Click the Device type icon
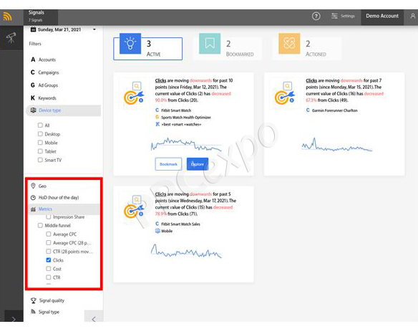 (34, 110)
